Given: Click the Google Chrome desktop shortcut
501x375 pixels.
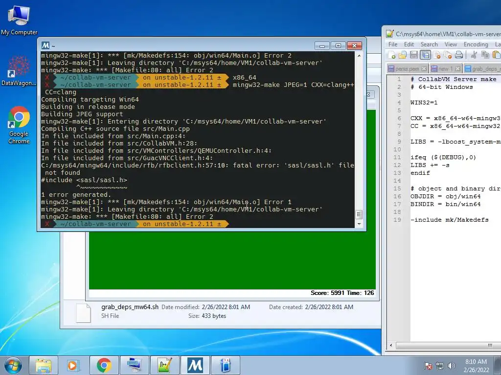Looking at the screenshot, I should 19,125.
